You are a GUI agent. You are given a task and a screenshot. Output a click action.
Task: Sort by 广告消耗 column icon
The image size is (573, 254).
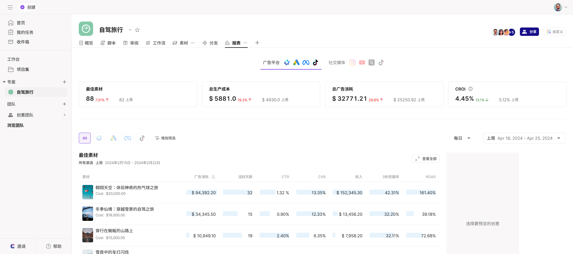pos(213,177)
